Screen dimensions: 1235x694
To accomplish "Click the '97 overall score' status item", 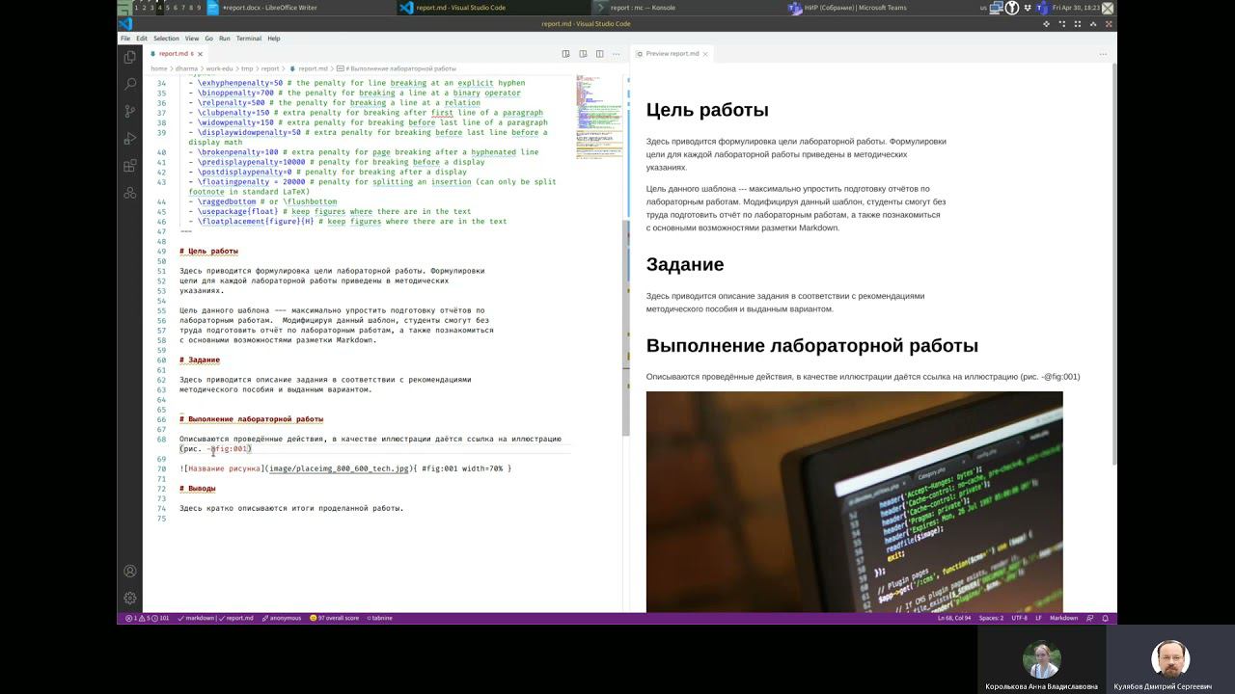I will tap(334, 618).
